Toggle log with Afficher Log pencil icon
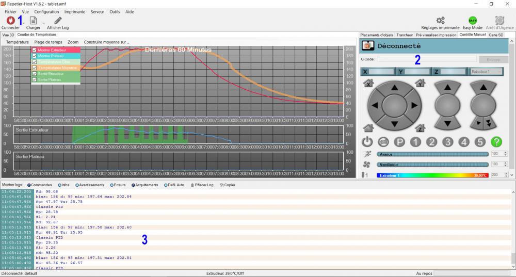 [58, 21]
